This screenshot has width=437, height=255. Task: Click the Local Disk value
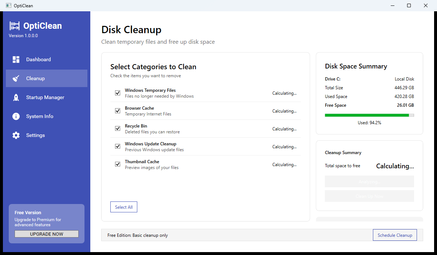click(x=404, y=79)
